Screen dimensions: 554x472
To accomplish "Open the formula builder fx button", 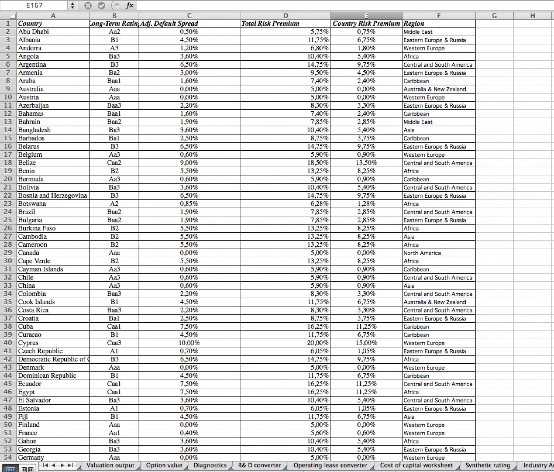I will pyautogui.click(x=130, y=5).
